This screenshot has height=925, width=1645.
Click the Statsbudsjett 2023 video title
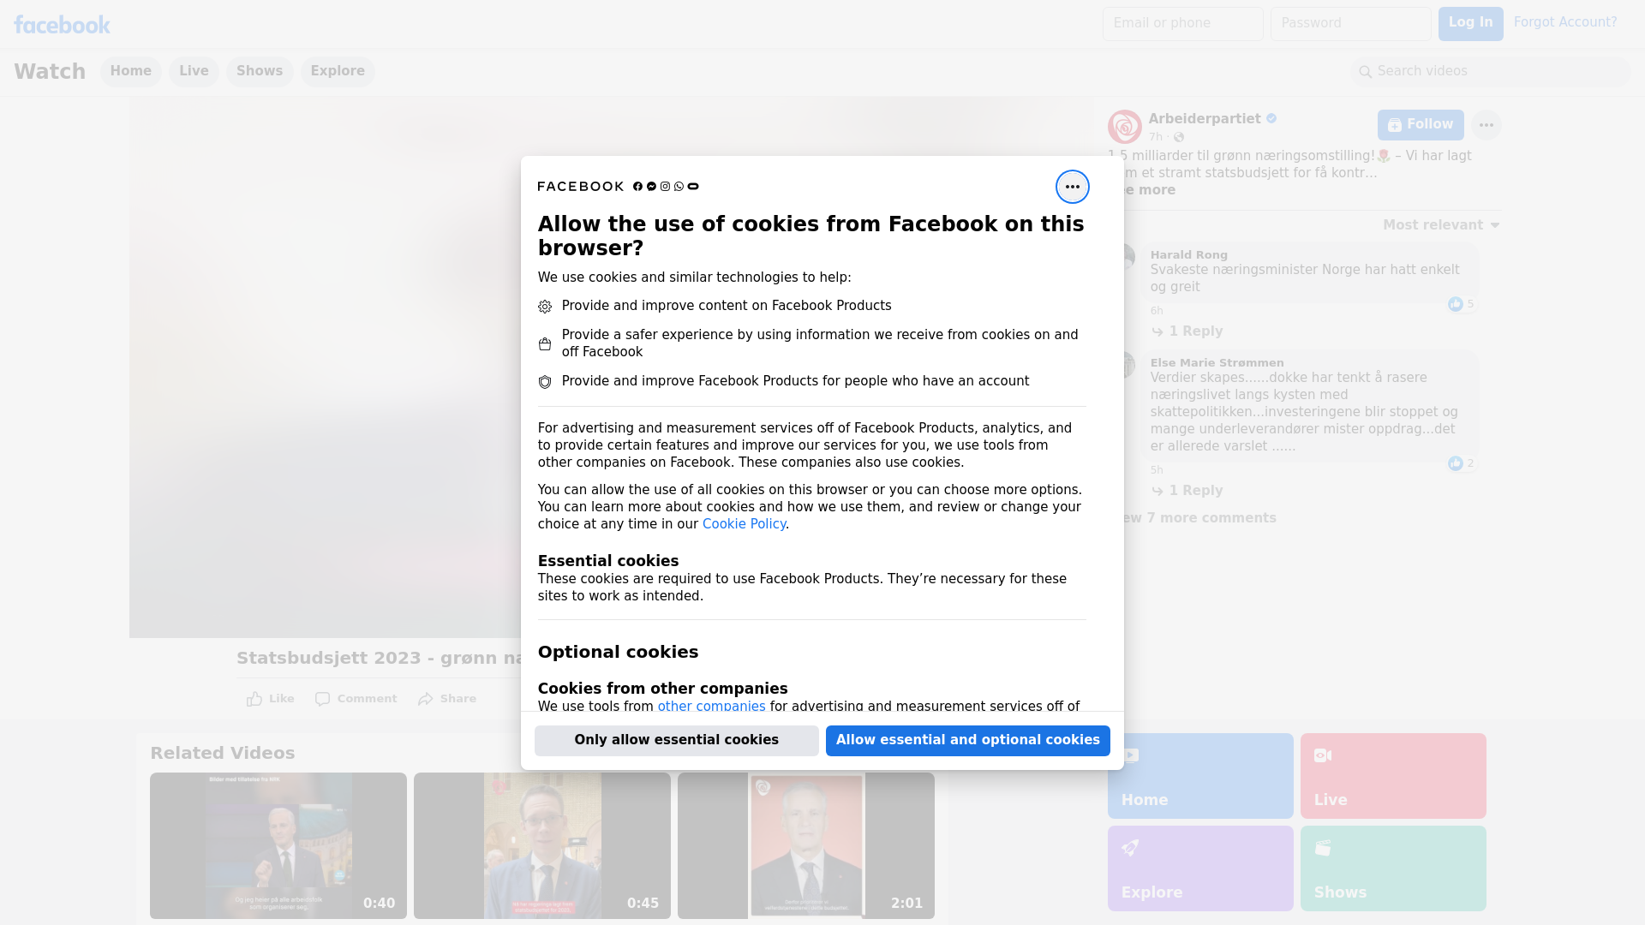point(379,658)
